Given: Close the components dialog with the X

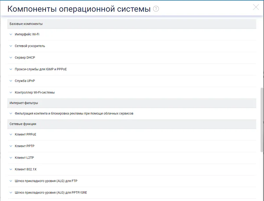Looking at the screenshot, I should [256, 7].
